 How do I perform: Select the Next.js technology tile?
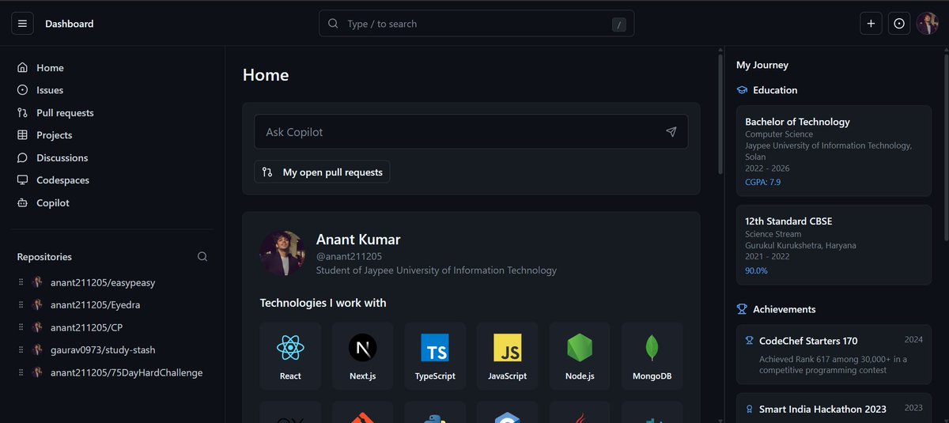pos(362,356)
